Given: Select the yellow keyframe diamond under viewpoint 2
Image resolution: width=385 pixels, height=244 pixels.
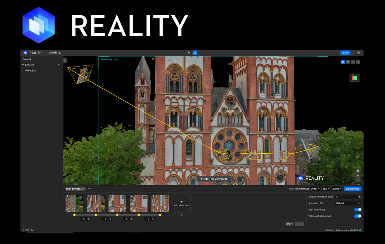Looking at the screenshot, I should [96, 215].
